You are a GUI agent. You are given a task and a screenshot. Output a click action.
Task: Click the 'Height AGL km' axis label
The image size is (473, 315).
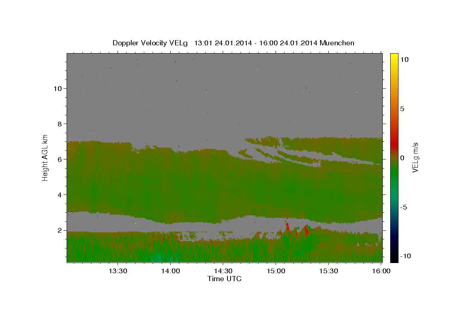45,157
